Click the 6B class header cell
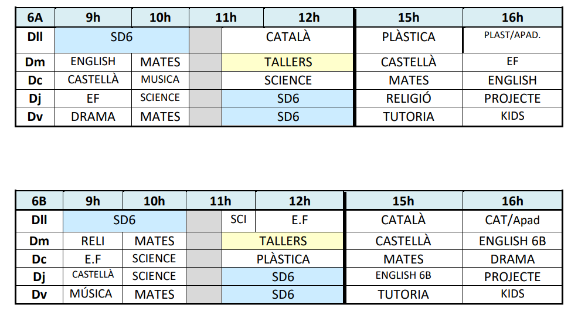This screenshot has width=578, height=321. 39,201
